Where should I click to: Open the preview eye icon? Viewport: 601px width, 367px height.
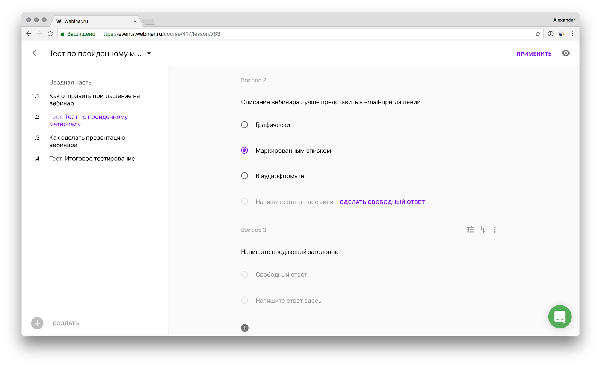[x=565, y=53]
